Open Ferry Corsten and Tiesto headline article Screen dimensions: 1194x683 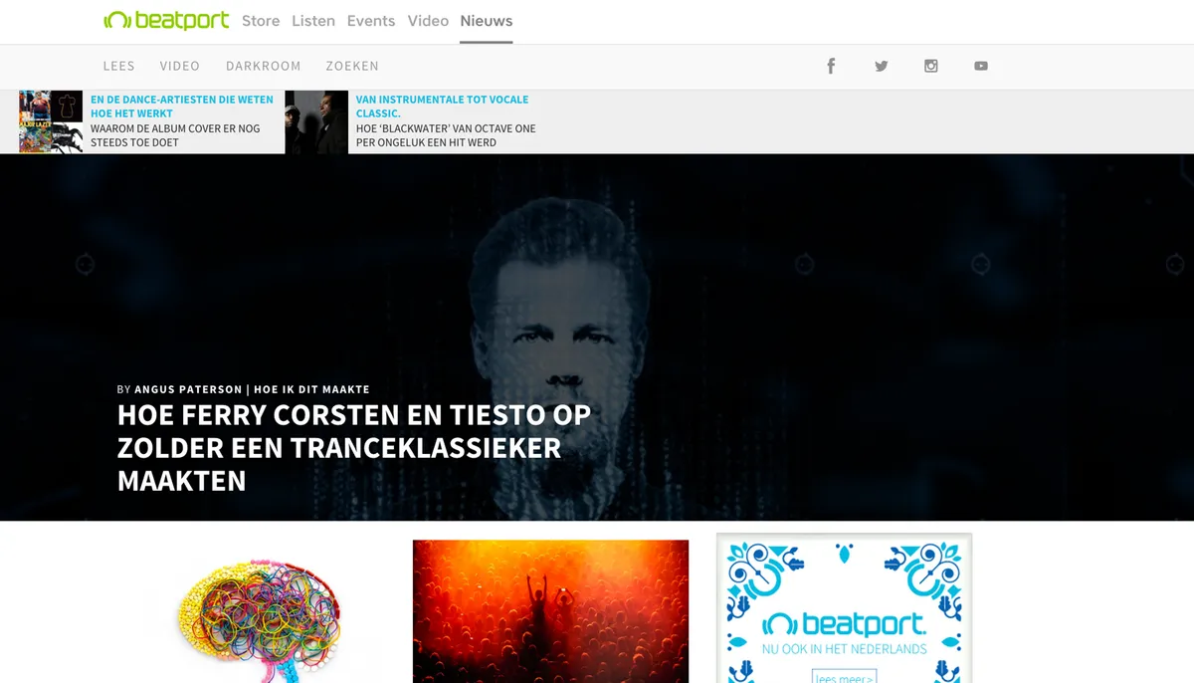353,447
